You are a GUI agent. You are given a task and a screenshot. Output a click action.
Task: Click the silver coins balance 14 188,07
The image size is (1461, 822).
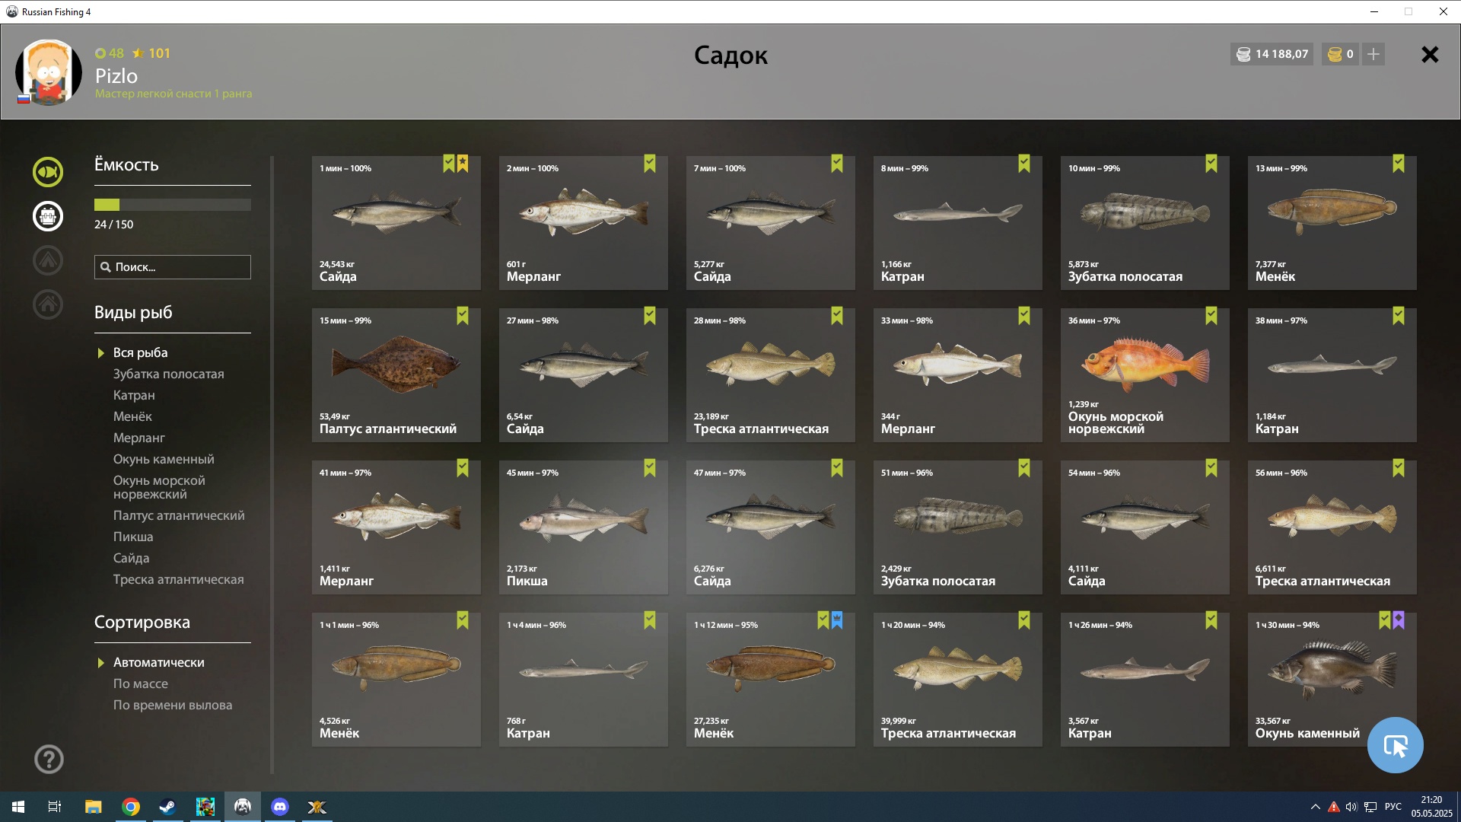coord(1272,54)
